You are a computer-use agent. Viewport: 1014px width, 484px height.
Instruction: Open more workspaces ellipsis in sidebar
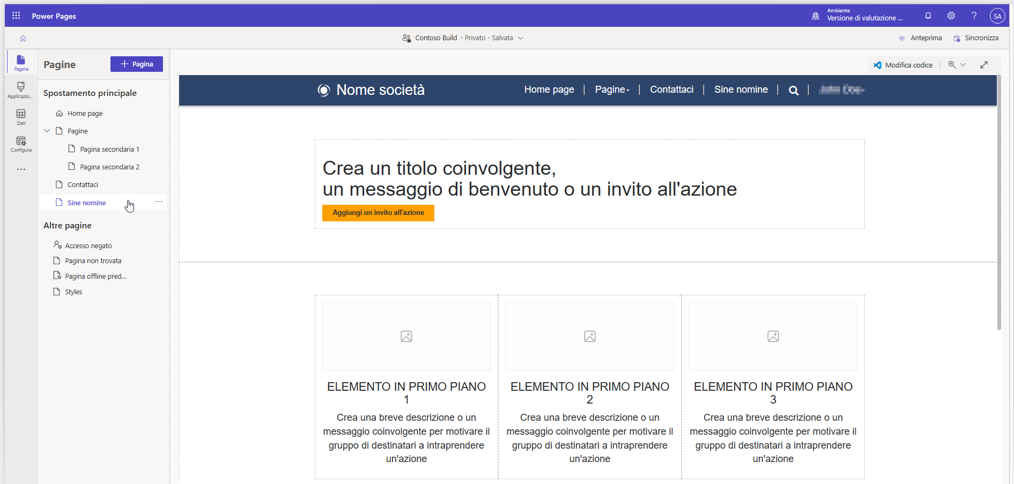pyautogui.click(x=21, y=169)
